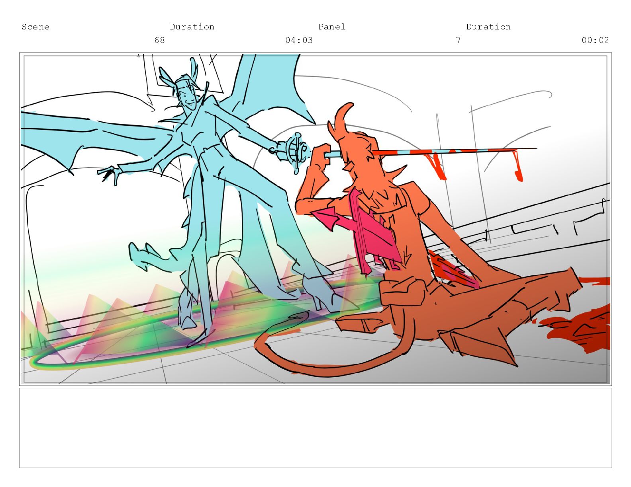
Task: Click the first Duration label
Action: tap(192, 27)
